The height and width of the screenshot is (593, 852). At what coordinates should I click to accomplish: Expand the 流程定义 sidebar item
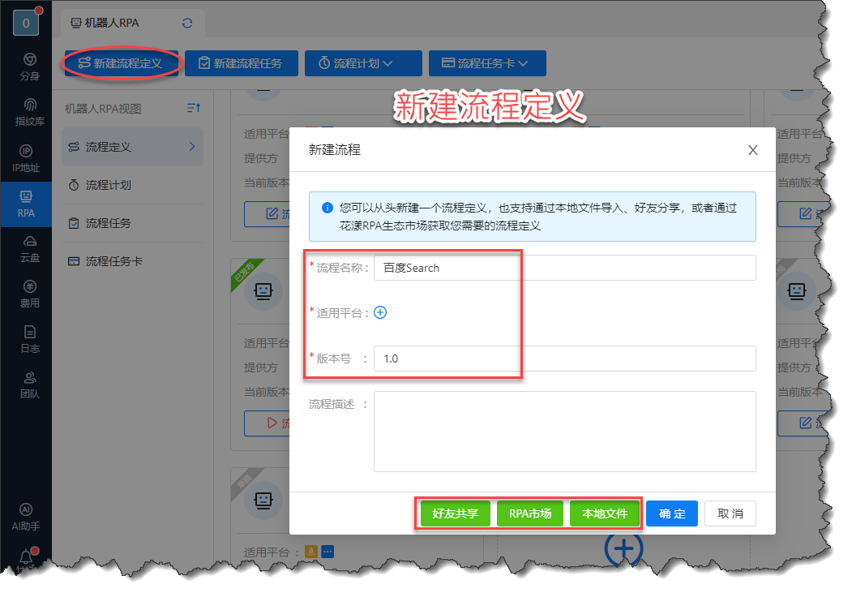[132, 147]
